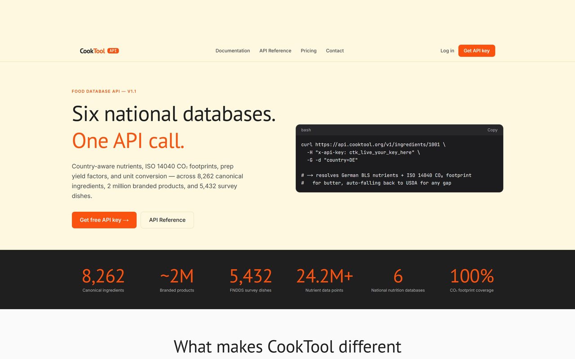Click the 'country=DE' line in code
The width and height of the screenshot is (575, 359).
point(329,160)
